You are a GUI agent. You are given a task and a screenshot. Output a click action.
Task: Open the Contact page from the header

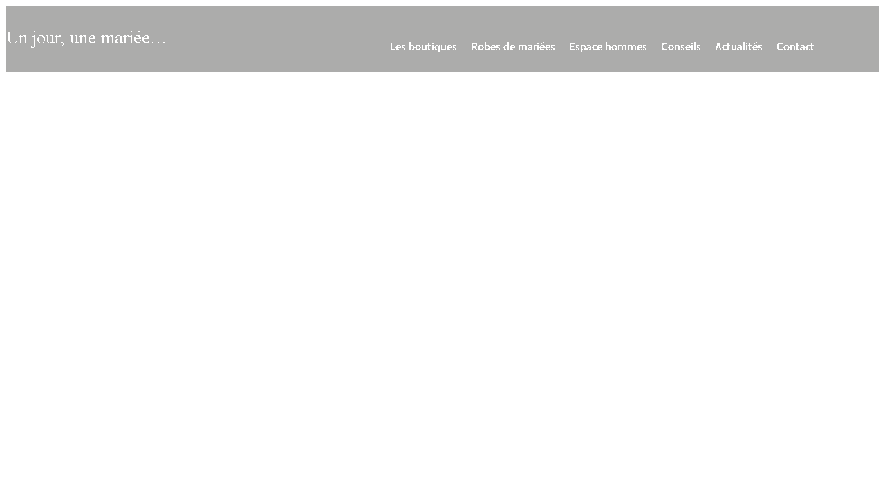point(794,46)
